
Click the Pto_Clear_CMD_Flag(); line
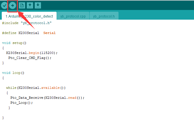click(30, 58)
